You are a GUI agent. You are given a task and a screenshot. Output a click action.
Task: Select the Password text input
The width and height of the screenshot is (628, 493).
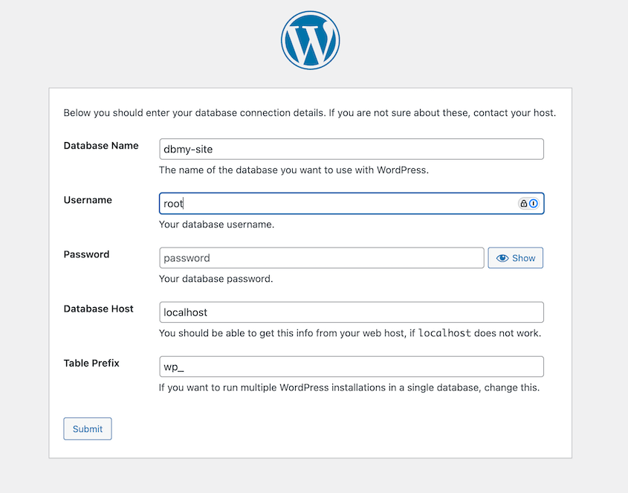point(321,258)
